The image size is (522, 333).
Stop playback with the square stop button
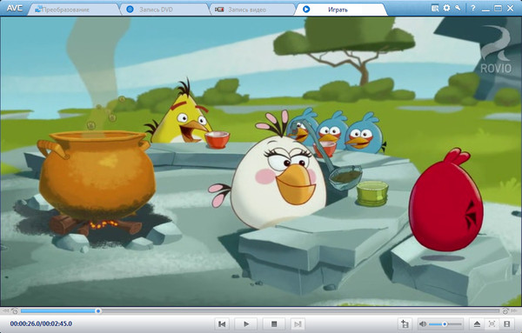coord(274,323)
